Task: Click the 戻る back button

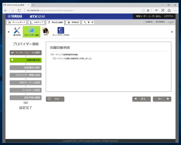Action: pyautogui.click(x=142, y=99)
